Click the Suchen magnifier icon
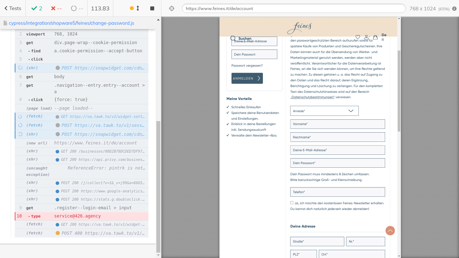This screenshot has height=258, width=459. pos(233,38)
